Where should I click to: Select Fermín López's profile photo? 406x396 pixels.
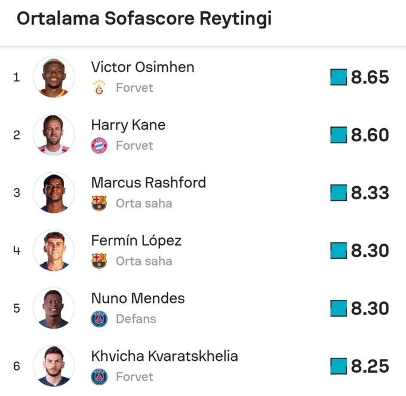tap(54, 251)
